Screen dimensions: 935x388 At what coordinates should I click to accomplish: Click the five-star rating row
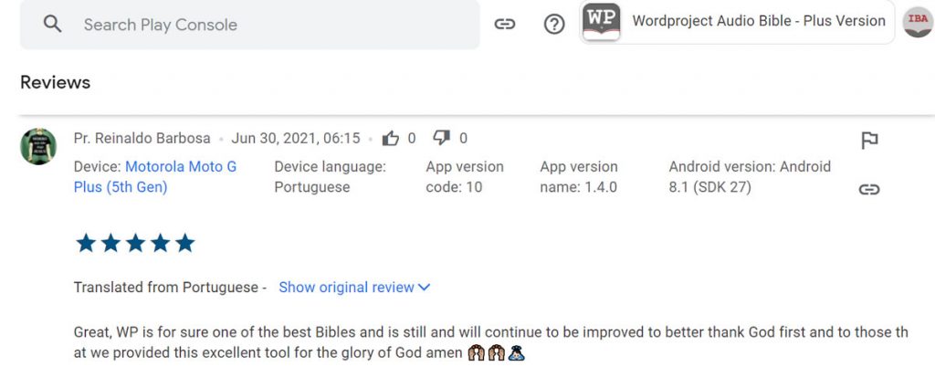pyautogui.click(x=135, y=243)
